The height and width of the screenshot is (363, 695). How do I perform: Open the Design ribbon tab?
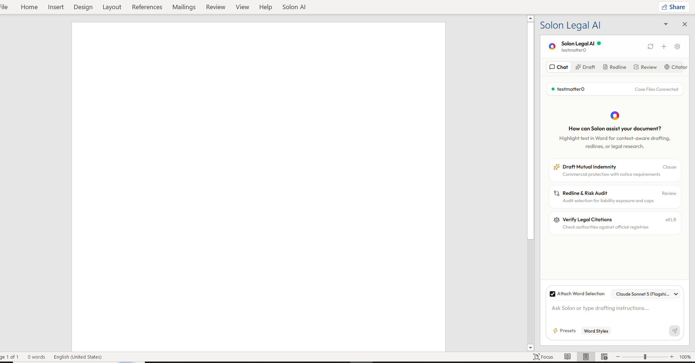[83, 7]
